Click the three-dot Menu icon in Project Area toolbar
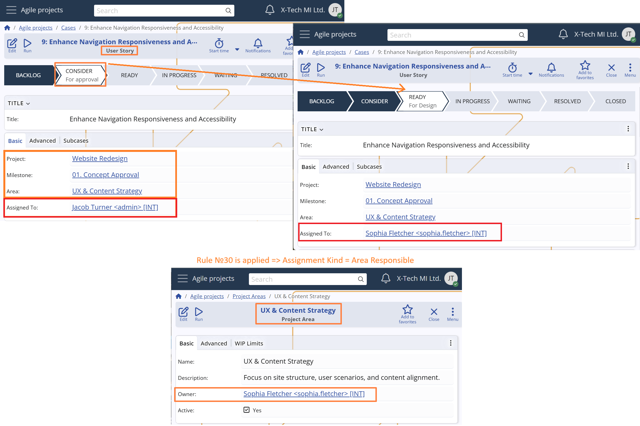The height and width of the screenshot is (426, 640). pyautogui.click(x=452, y=312)
